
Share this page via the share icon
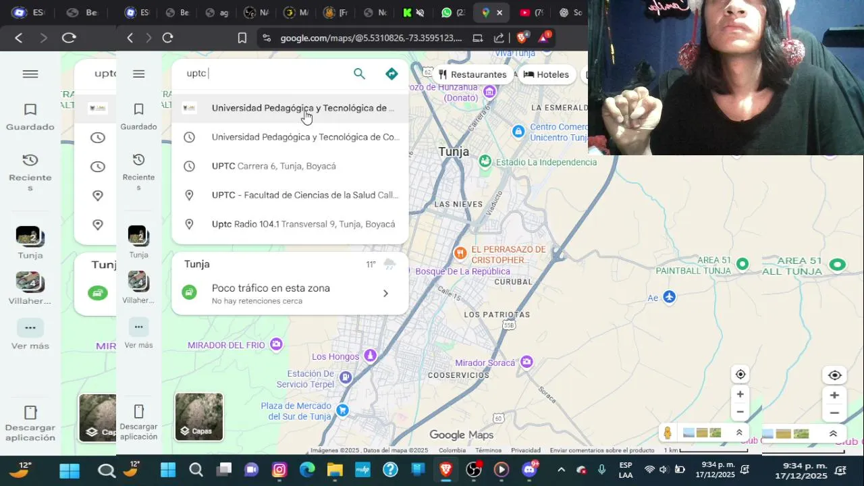click(499, 38)
